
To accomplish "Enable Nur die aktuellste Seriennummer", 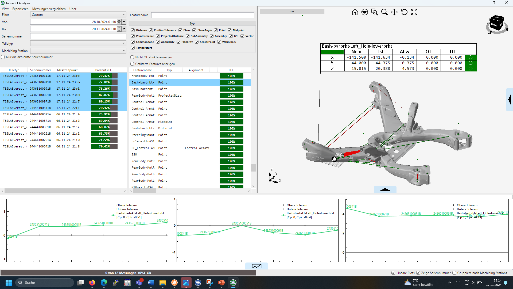I will tap(3, 57).
